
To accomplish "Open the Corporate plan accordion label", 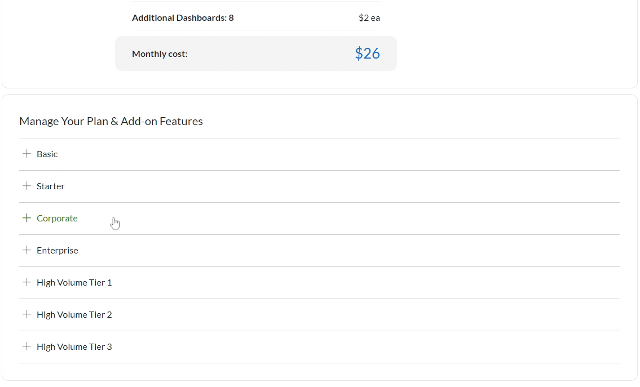I will [x=57, y=218].
